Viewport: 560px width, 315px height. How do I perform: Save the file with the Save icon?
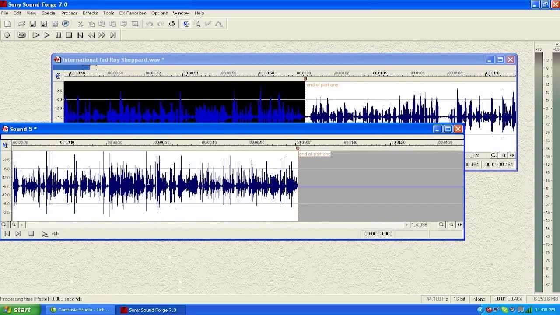pyautogui.click(x=33, y=24)
